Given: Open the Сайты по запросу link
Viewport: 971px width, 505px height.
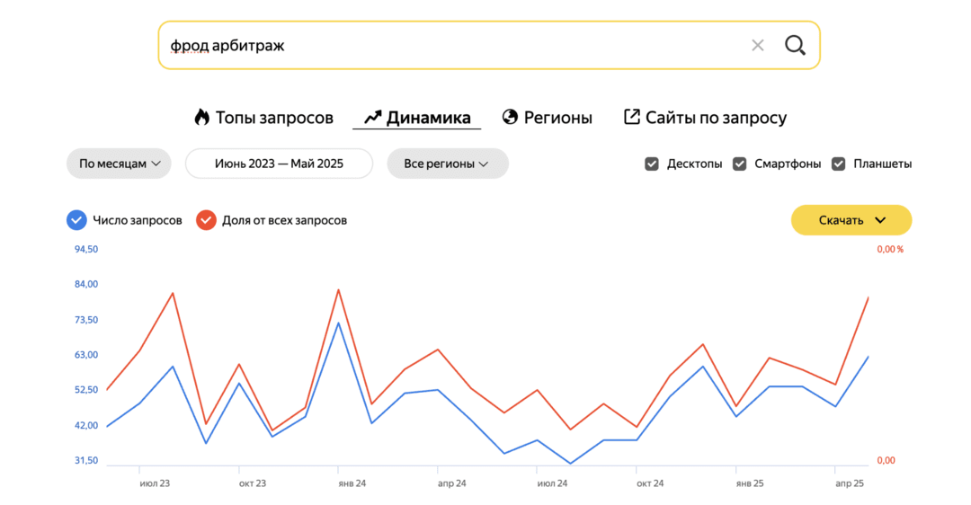Looking at the screenshot, I should click(716, 118).
